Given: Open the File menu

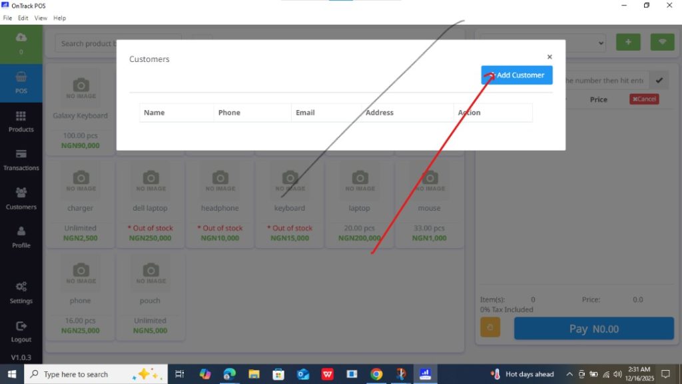Looking at the screenshot, I should coord(8,18).
